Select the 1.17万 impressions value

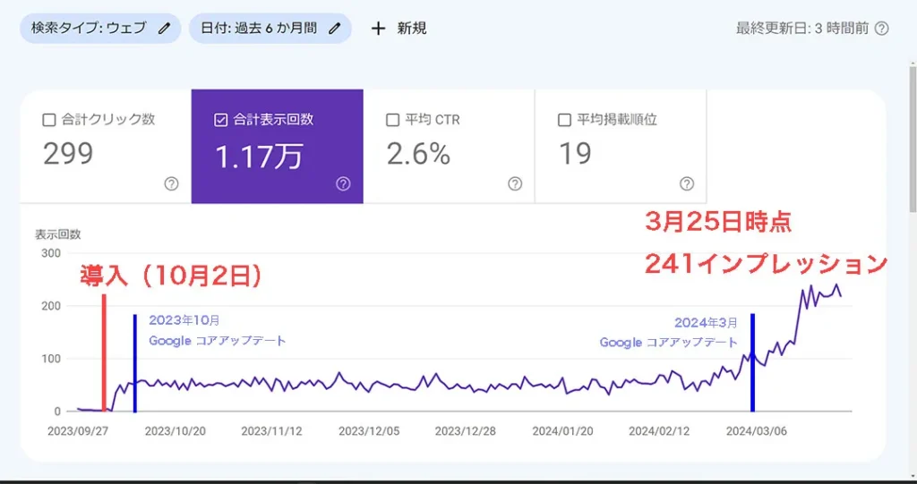coord(259,156)
